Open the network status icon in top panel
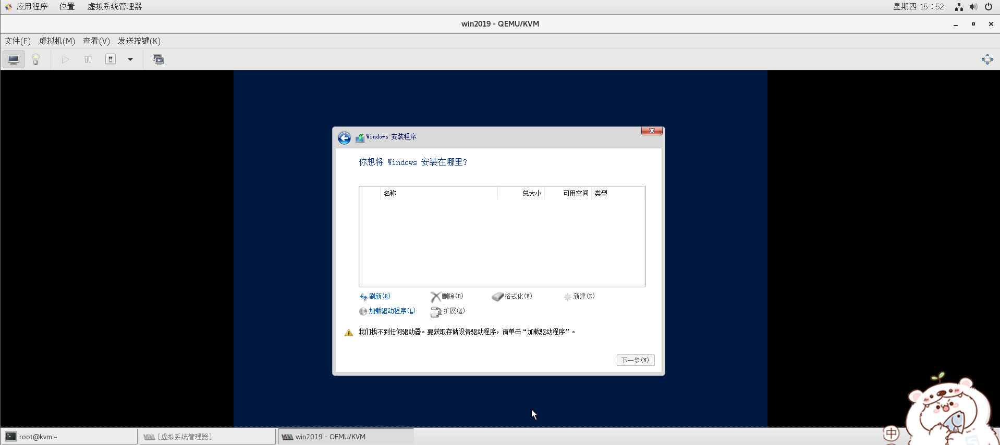Viewport: 1000px width, 445px height. click(x=959, y=7)
